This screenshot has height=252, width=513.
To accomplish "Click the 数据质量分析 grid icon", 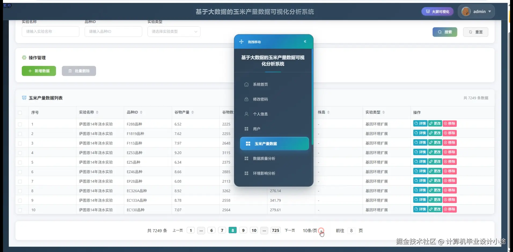I will [x=247, y=158].
